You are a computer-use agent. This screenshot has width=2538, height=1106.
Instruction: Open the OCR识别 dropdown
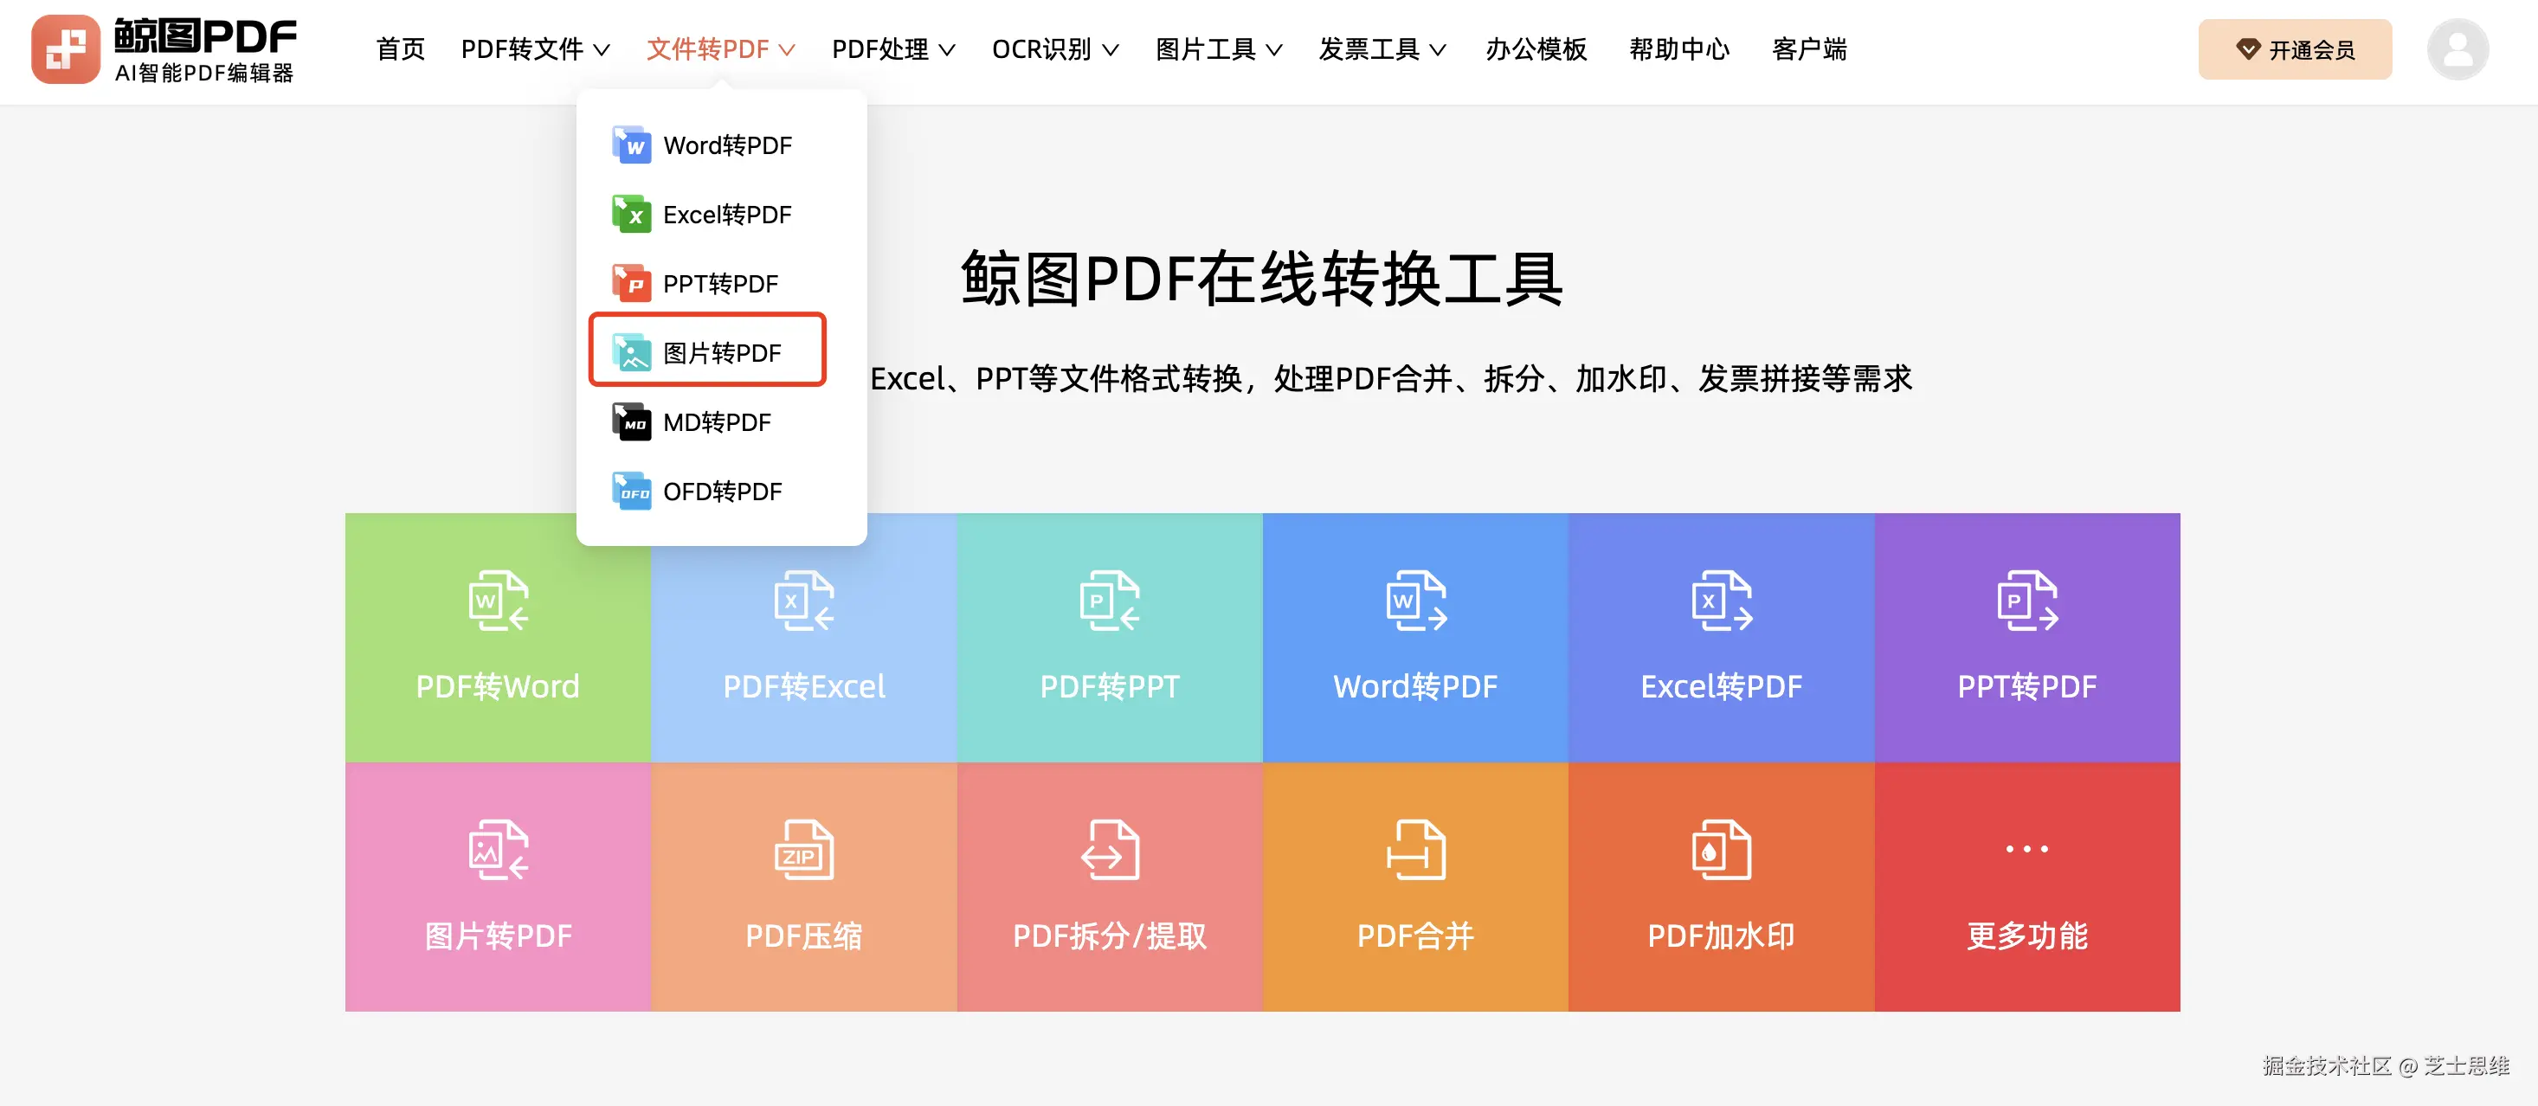coord(1054,49)
